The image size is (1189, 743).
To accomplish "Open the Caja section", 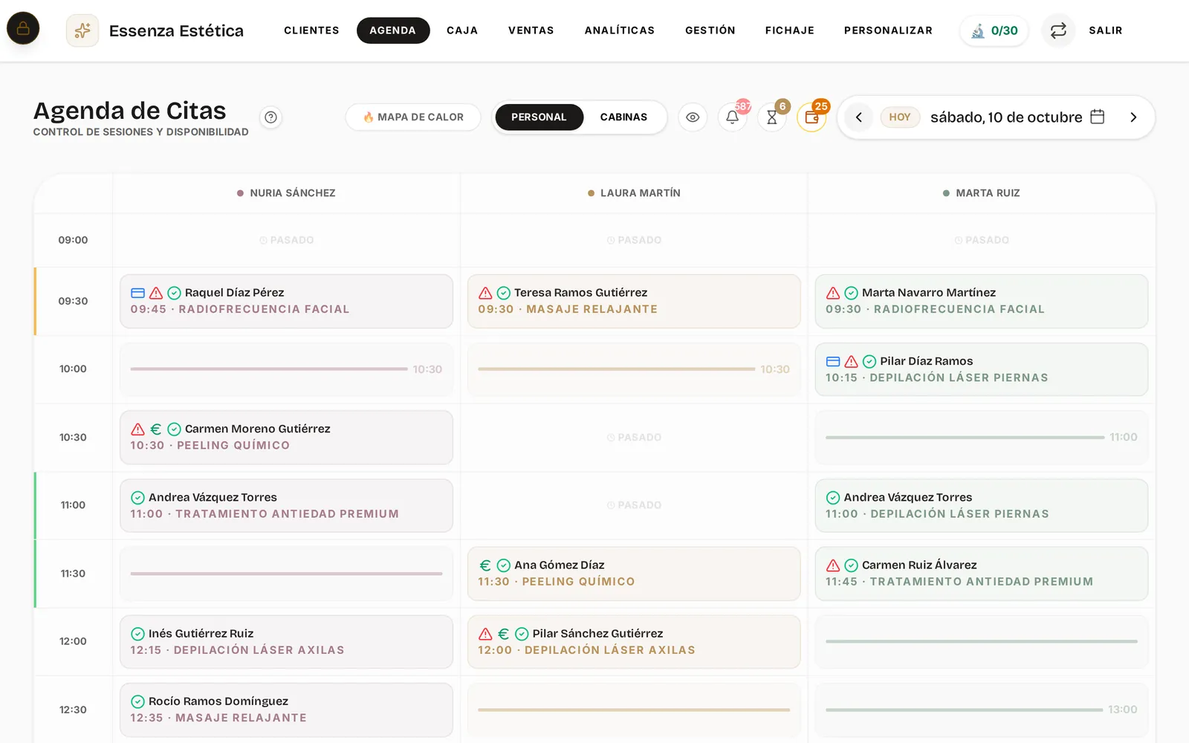I will tap(462, 30).
